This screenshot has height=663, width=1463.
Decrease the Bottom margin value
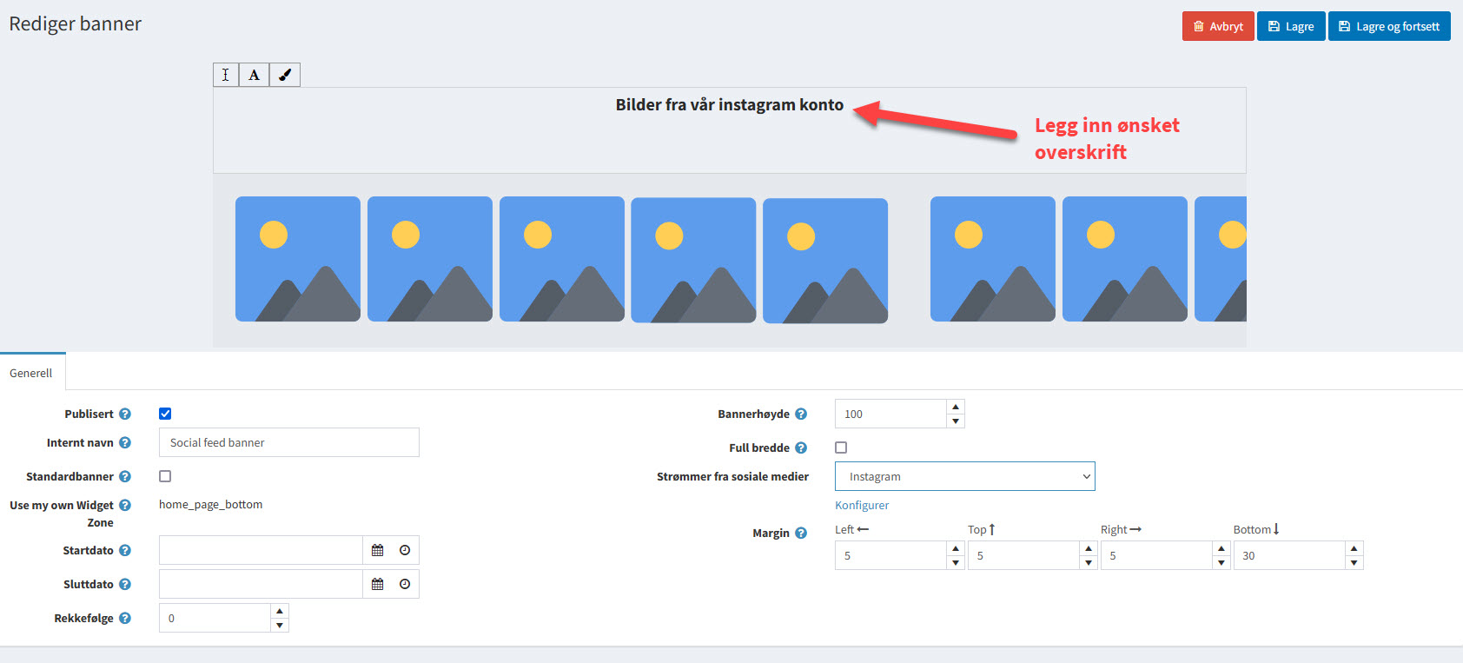(1354, 563)
